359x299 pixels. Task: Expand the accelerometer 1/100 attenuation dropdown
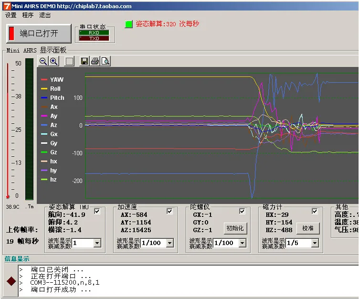tap(170, 243)
